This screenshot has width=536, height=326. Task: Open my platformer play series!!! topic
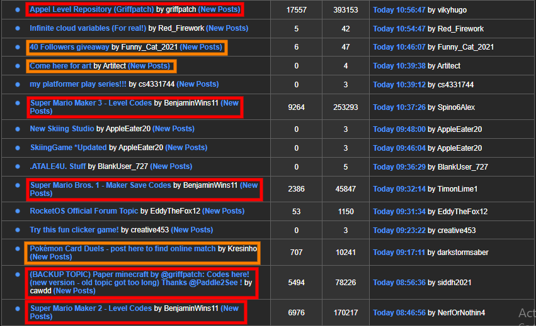click(x=78, y=84)
